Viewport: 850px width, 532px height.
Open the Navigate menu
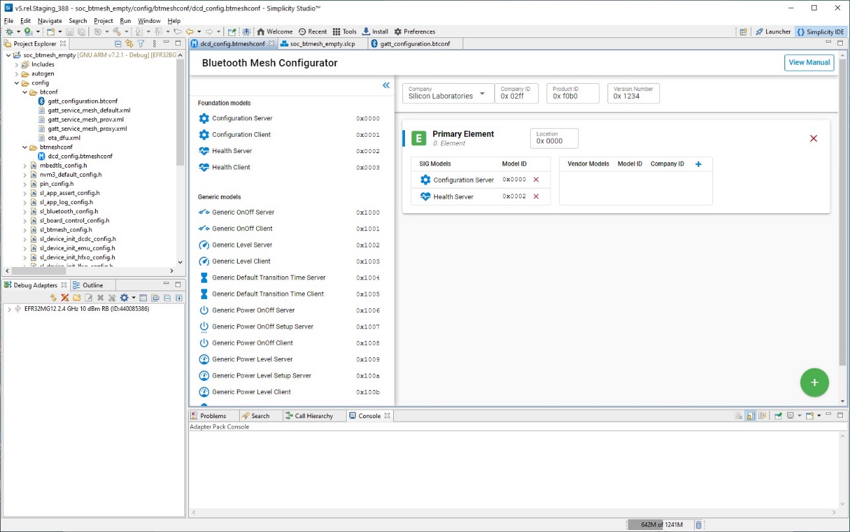(x=49, y=20)
